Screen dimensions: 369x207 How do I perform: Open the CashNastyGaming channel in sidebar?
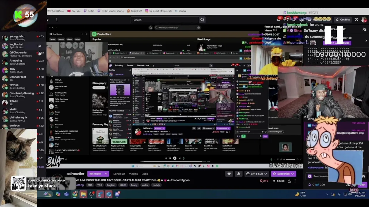(23, 95)
